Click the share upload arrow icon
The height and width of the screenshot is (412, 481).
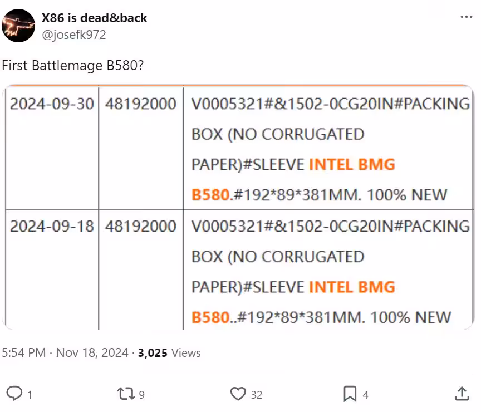click(462, 394)
